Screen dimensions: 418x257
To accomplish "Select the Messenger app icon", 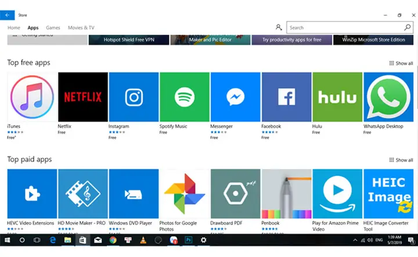I will click(x=235, y=97).
